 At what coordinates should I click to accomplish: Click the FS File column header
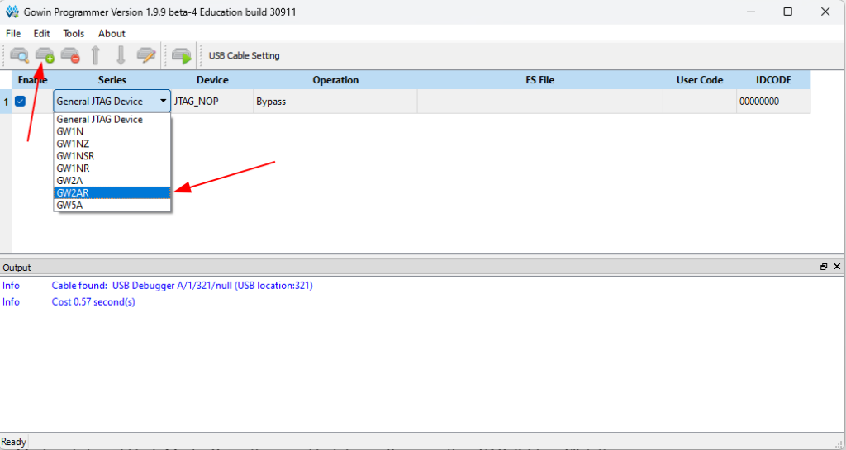click(540, 80)
